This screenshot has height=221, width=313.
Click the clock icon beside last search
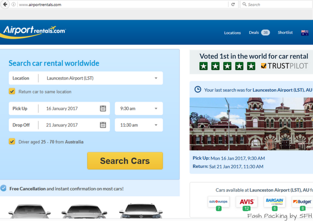click(197, 89)
